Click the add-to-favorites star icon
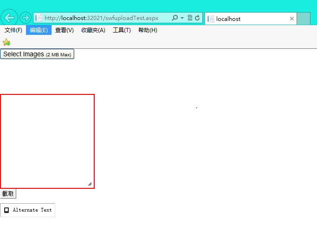317x233 pixels. tap(6, 42)
